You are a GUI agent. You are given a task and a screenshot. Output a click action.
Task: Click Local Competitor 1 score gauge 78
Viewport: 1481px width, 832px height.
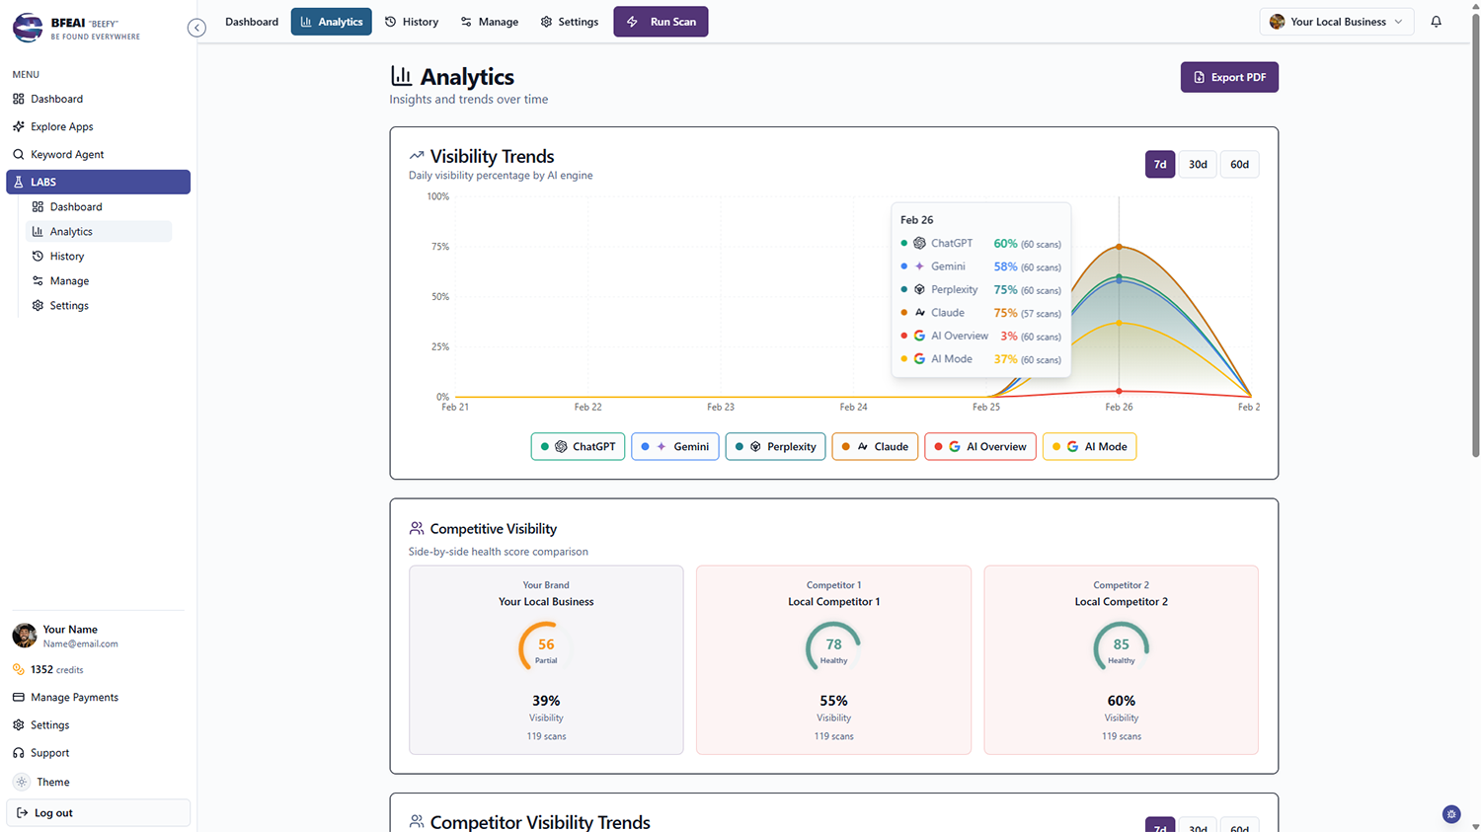point(833,647)
